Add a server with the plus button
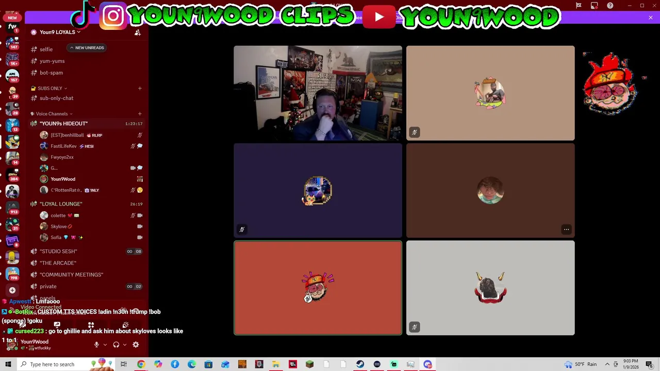The width and height of the screenshot is (660, 371). pyautogui.click(x=12, y=290)
